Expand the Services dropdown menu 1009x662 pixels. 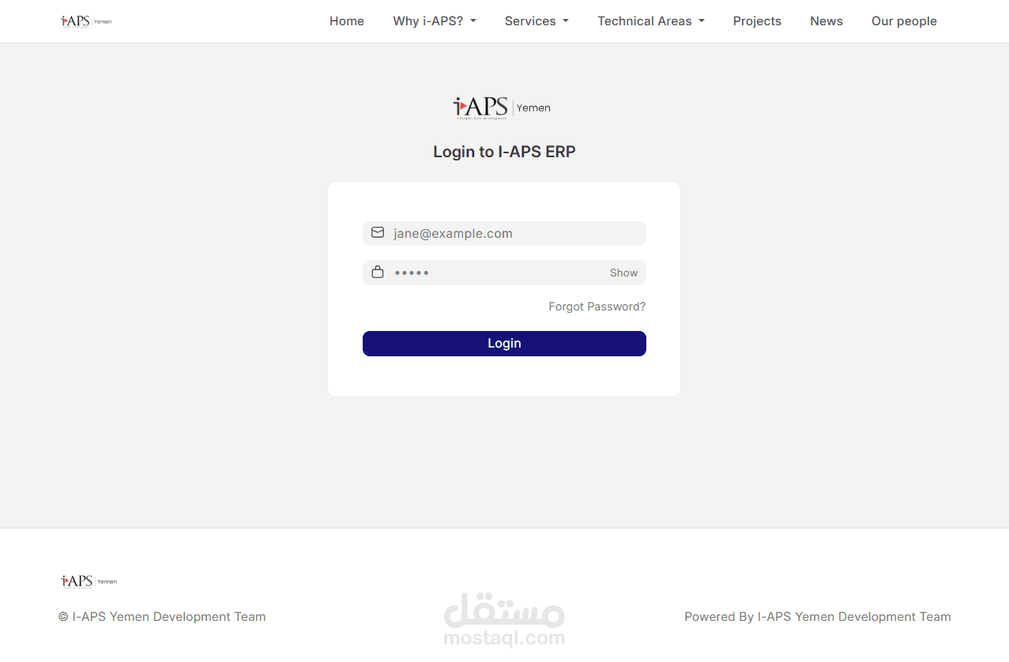point(537,21)
